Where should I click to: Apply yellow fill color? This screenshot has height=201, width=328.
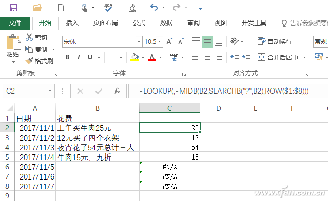134,57
